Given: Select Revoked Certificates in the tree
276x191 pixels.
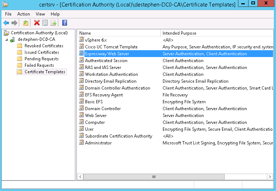Looking at the screenshot, I should (44, 46).
